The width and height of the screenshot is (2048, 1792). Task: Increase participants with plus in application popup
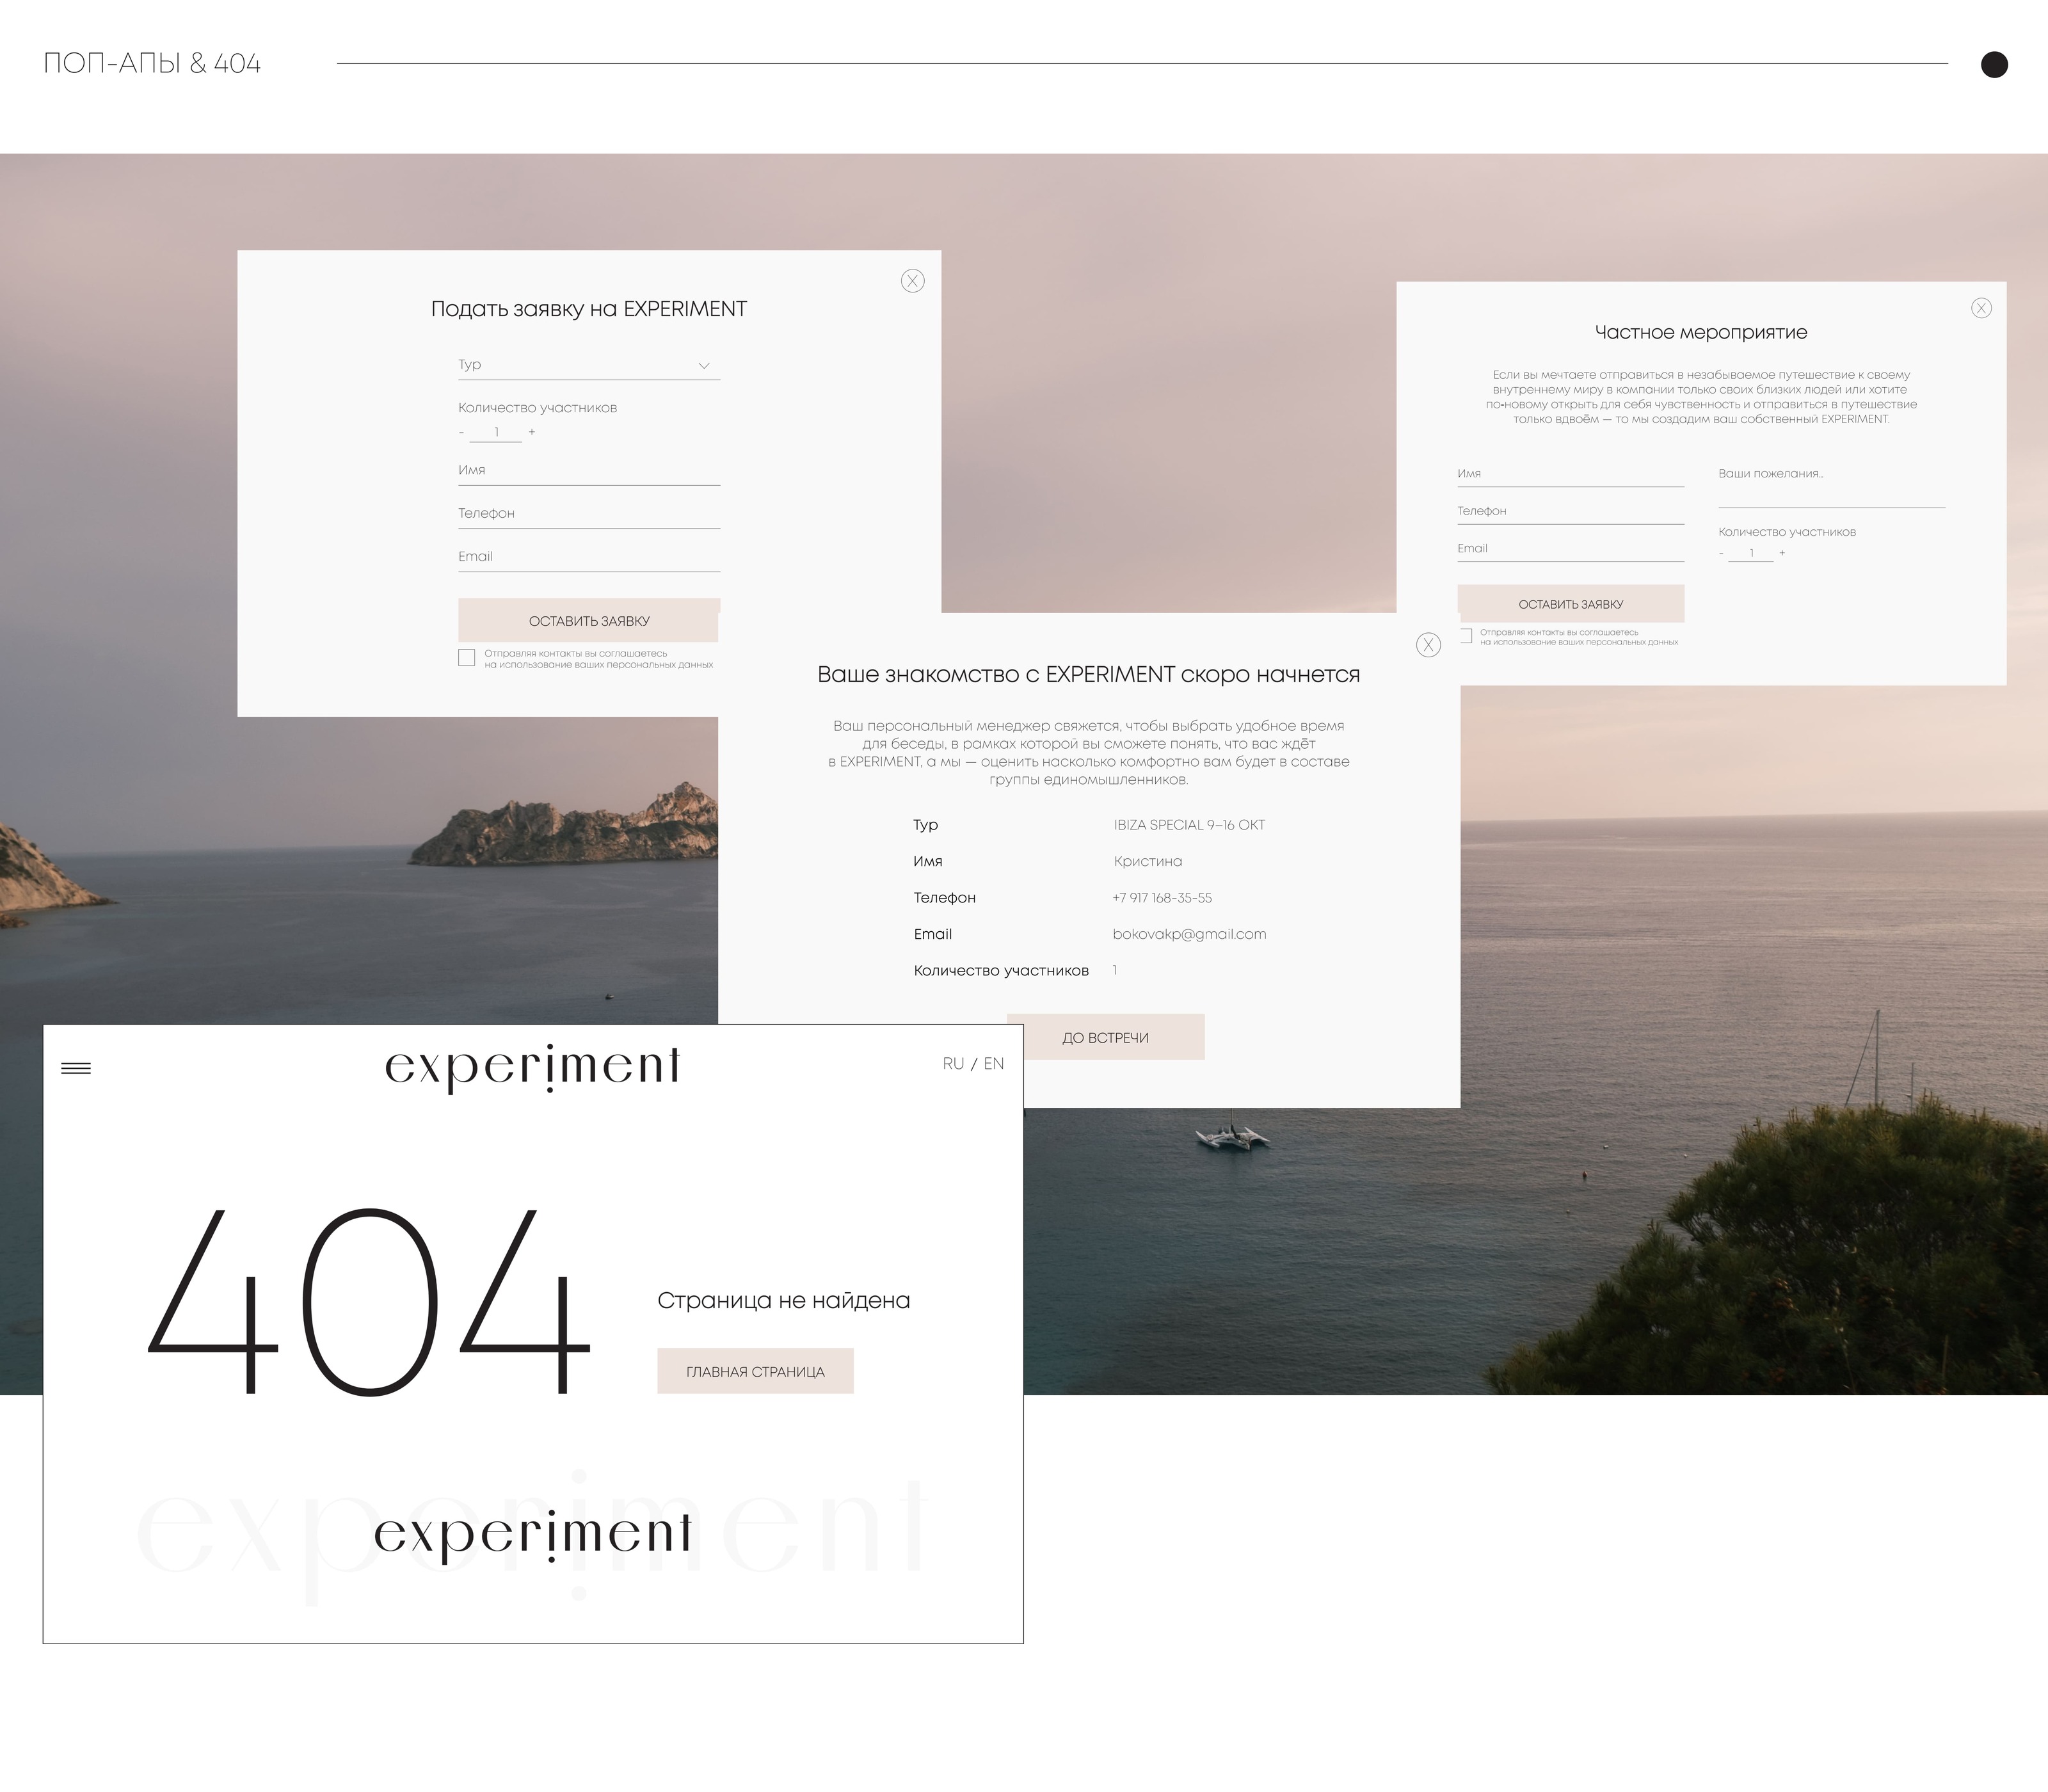(x=532, y=432)
